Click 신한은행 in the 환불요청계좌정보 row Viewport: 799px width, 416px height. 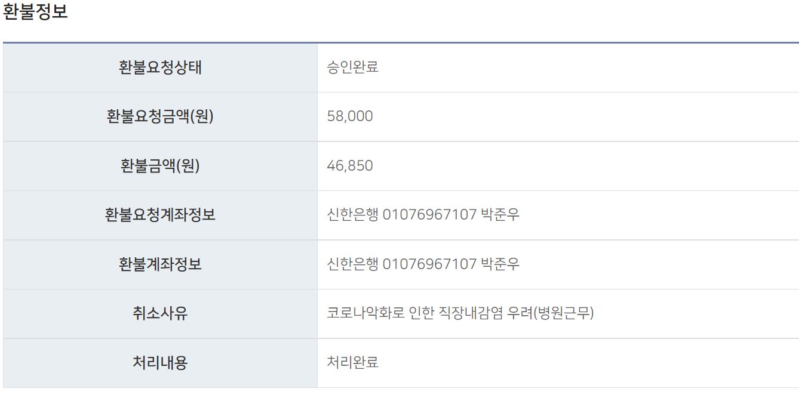pos(352,215)
